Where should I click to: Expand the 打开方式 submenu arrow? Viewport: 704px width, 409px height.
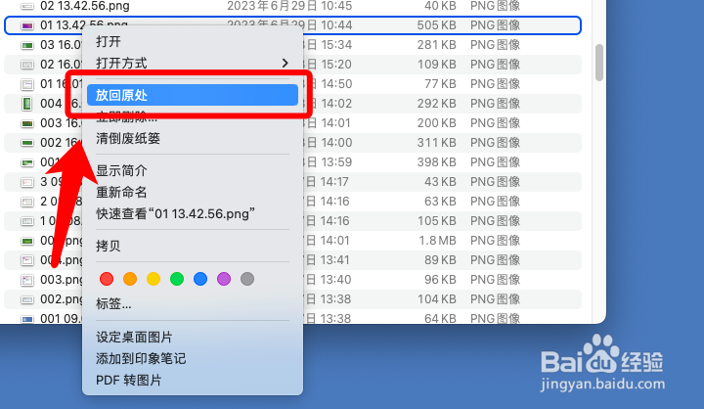[285, 64]
